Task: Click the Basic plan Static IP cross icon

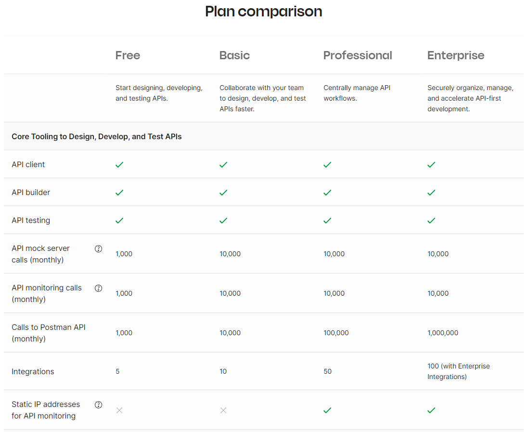Action: (223, 411)
